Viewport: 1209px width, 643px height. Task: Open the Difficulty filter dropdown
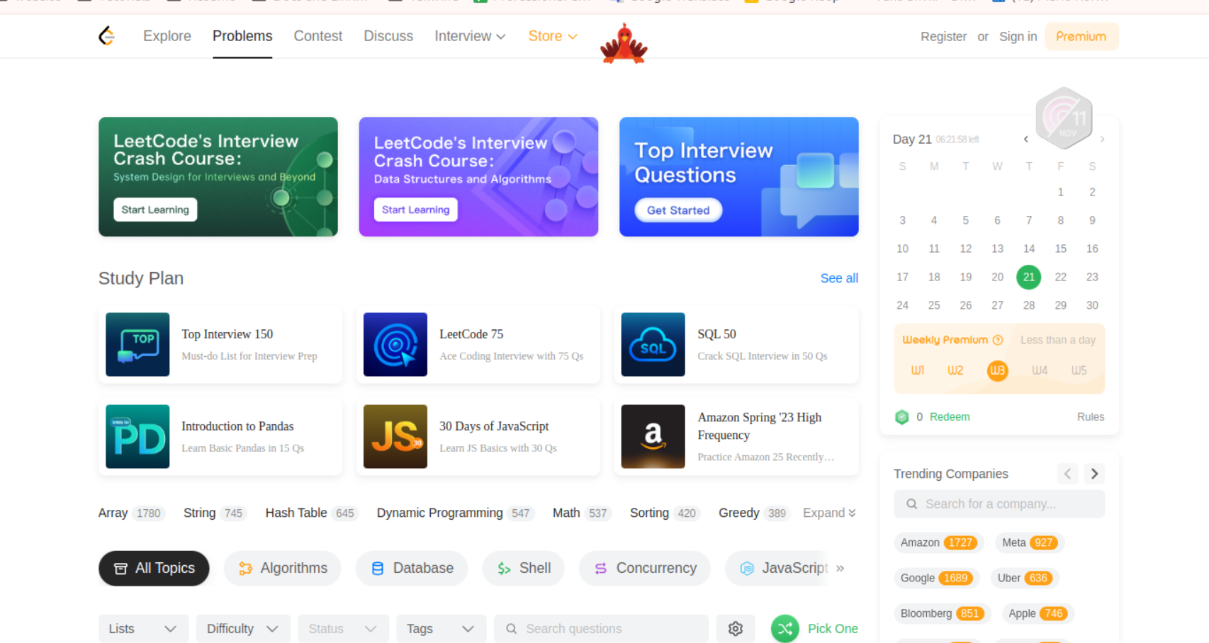pyautogui.click(x=243, y=628)
